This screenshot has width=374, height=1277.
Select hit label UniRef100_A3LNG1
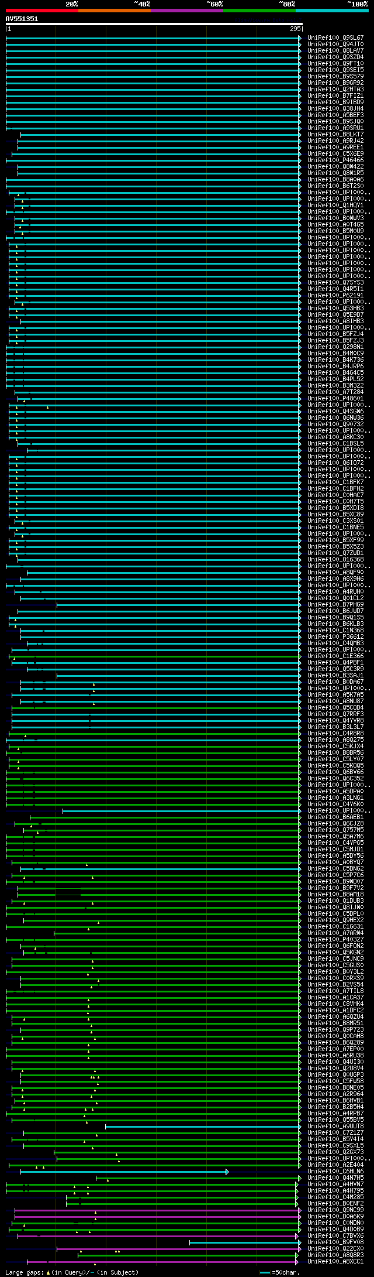pyautogui.click(x=335, y=798)
